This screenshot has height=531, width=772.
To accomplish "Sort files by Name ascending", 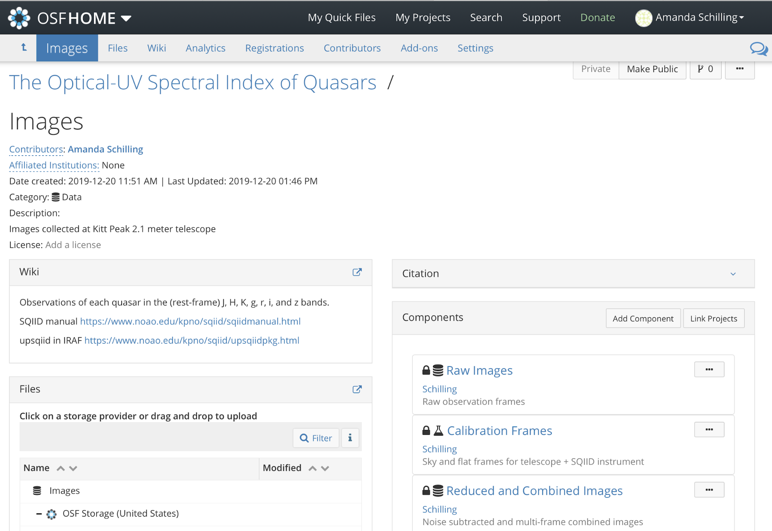I will 61,468.
